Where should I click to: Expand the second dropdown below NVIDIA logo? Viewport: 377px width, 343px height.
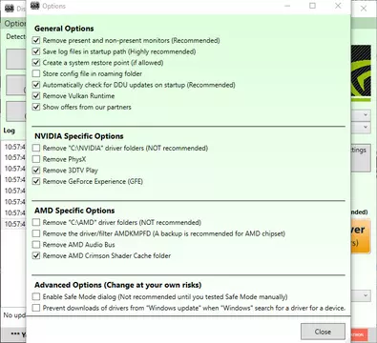[361, 128]
